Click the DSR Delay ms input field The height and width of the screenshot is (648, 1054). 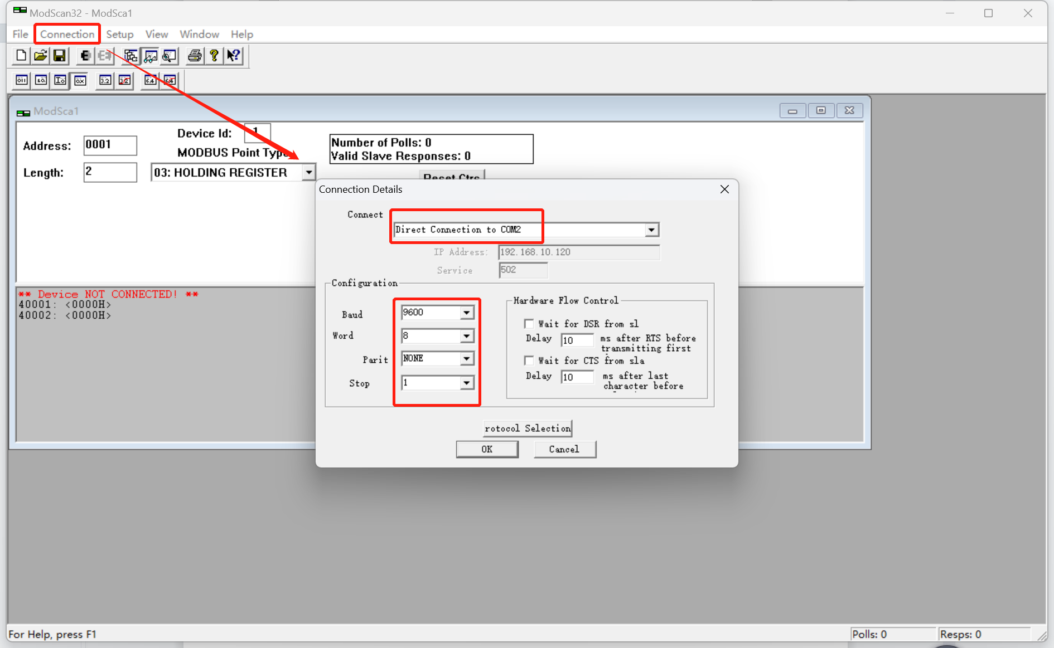577,340
